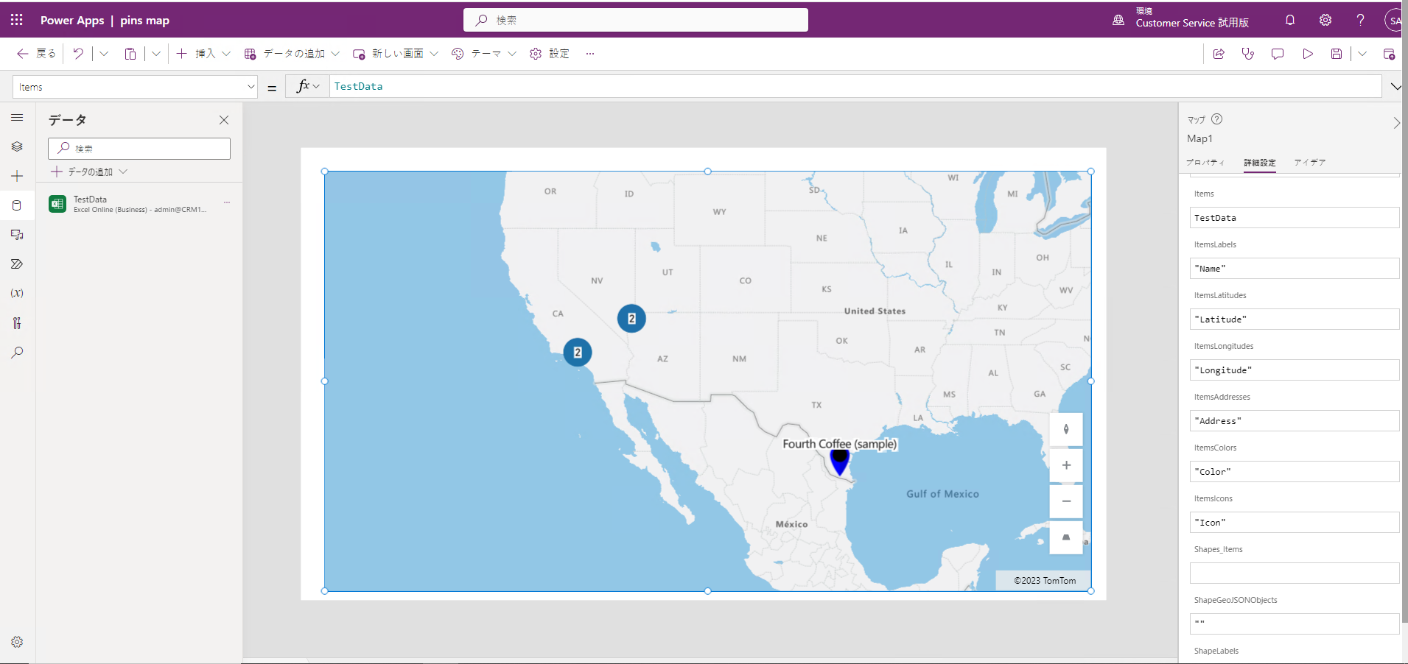Viewport: 1408px width, 664px height.
Task: Expand the paste dropdown arrow
Action: coord(156,54)
